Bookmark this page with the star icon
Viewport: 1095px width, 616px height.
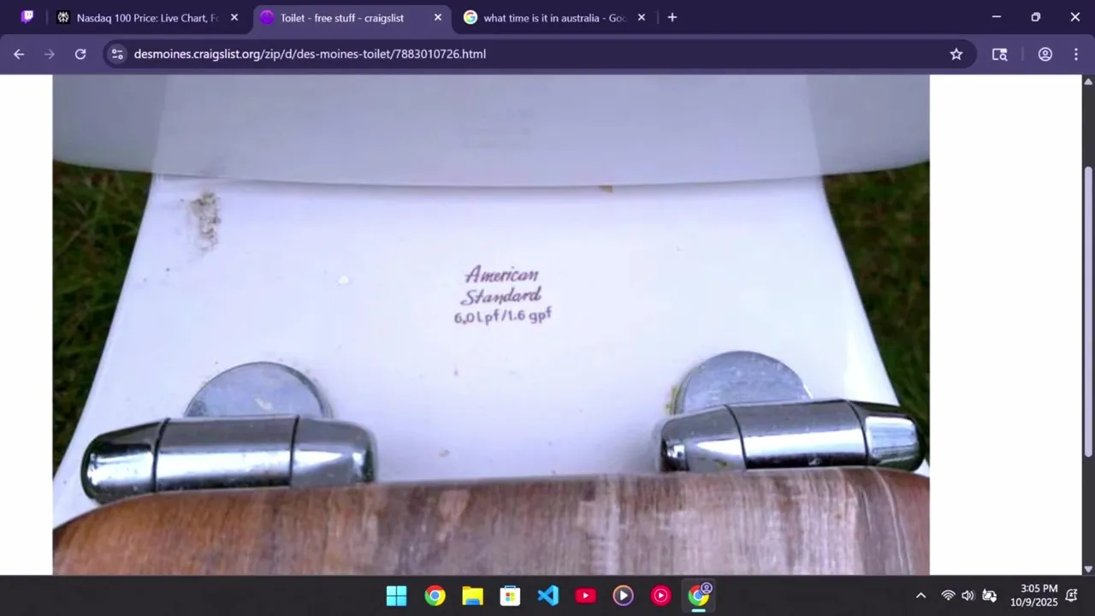[x=956, y=54]
